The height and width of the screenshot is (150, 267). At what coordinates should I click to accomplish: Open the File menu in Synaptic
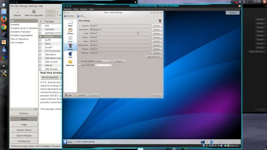tap(12, 6)
